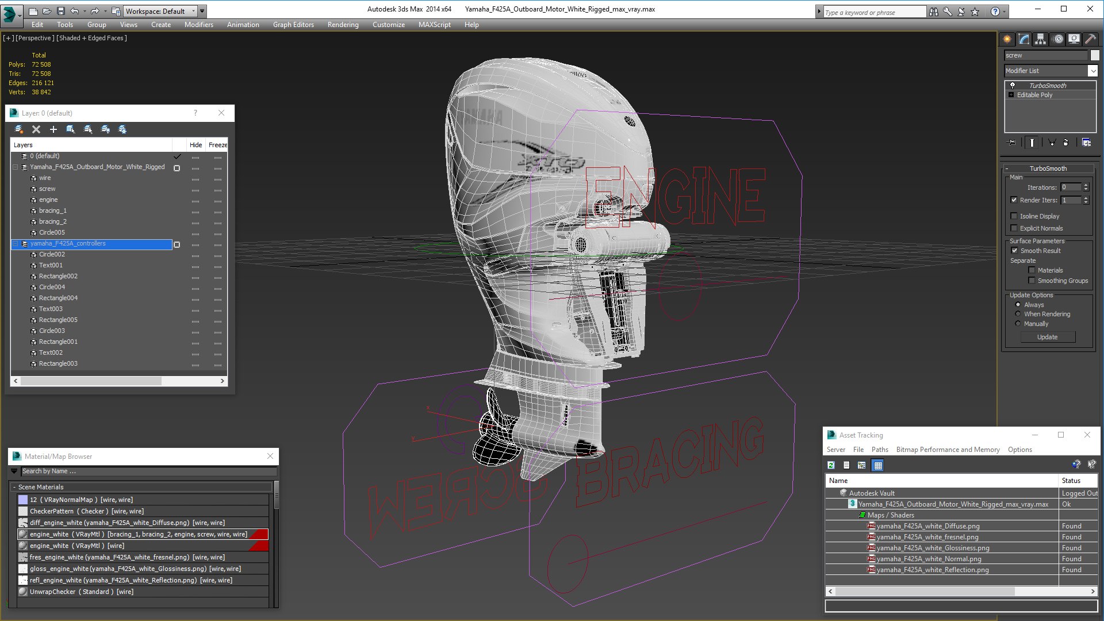1104x621 pixels.
Task: Toggle Render Iters checkbox
Action: (1014, 200)
